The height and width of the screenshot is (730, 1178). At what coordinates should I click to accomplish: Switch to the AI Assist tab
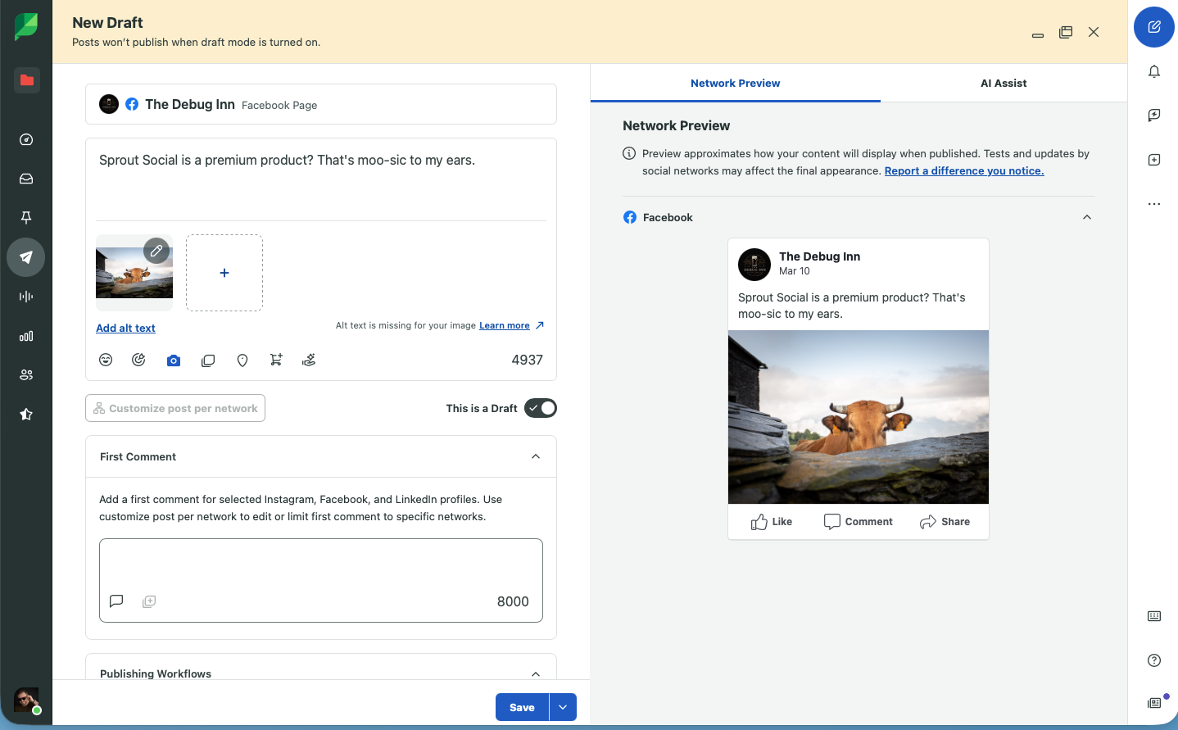[1003, 83]
